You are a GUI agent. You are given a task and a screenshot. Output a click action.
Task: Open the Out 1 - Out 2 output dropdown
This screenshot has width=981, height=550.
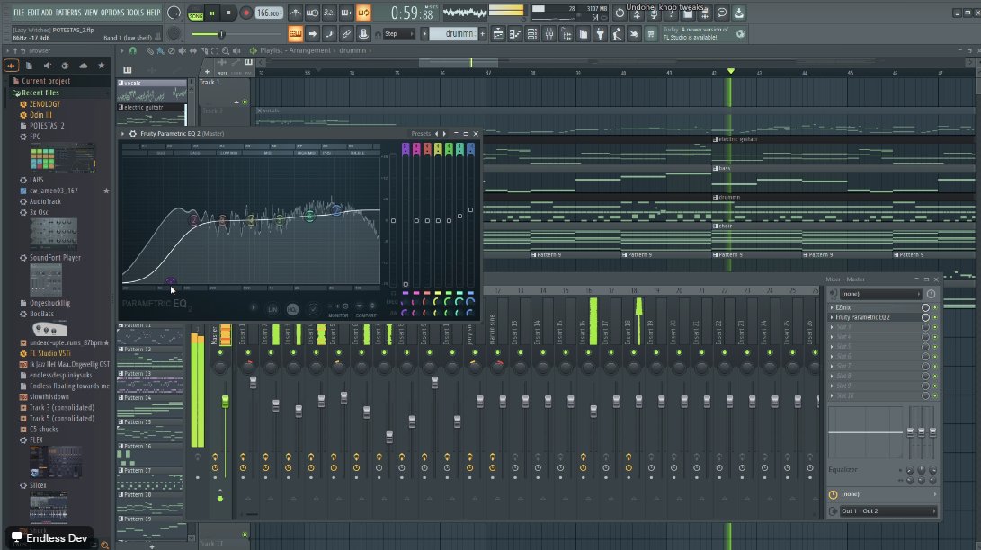(x=887, y=511)
